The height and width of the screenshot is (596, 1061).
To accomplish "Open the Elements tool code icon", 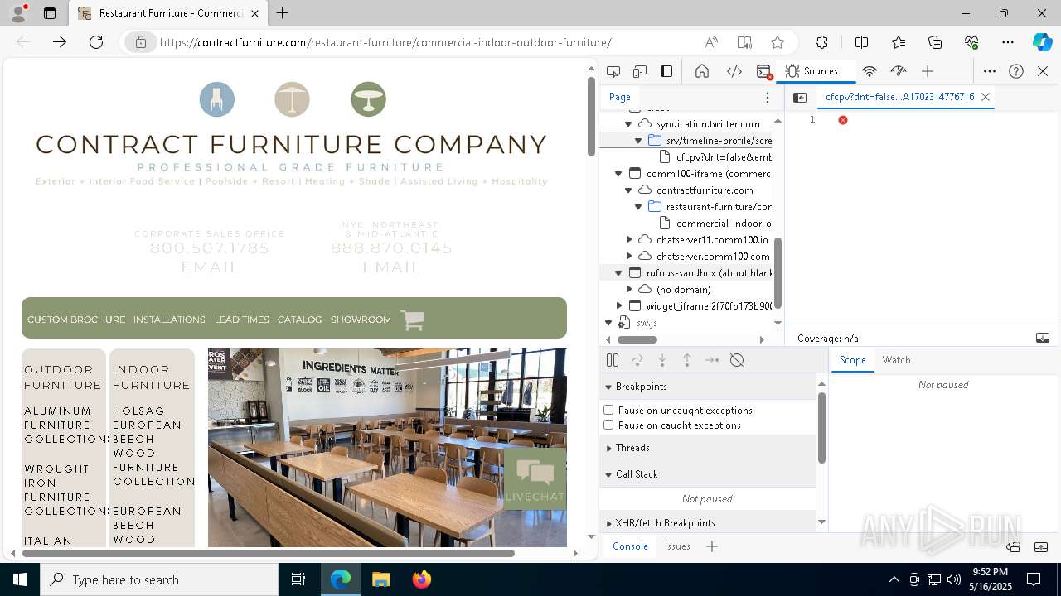I will coord(734,71).
